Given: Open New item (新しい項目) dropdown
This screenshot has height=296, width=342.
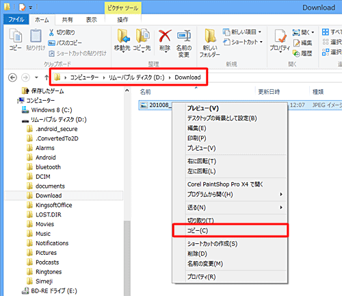Looking at the screenshot, I should [242, 32].
